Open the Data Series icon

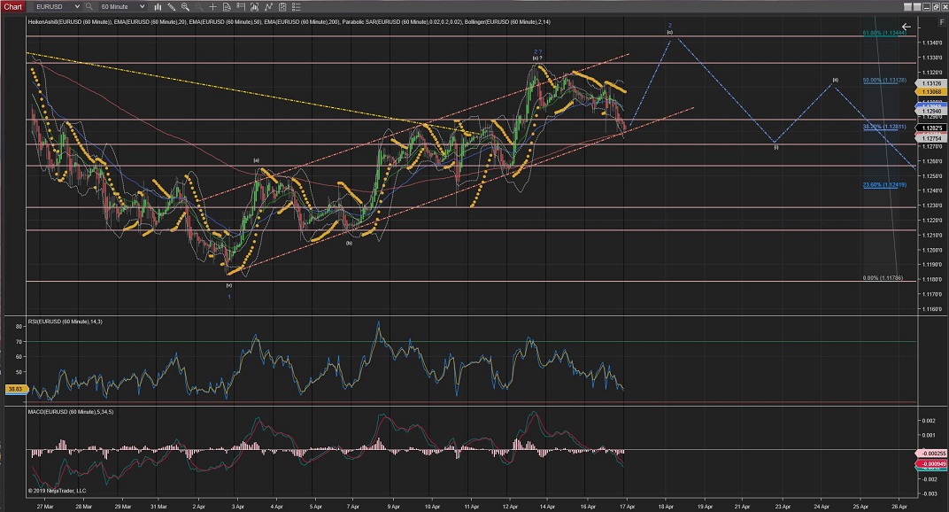point(254,6)
